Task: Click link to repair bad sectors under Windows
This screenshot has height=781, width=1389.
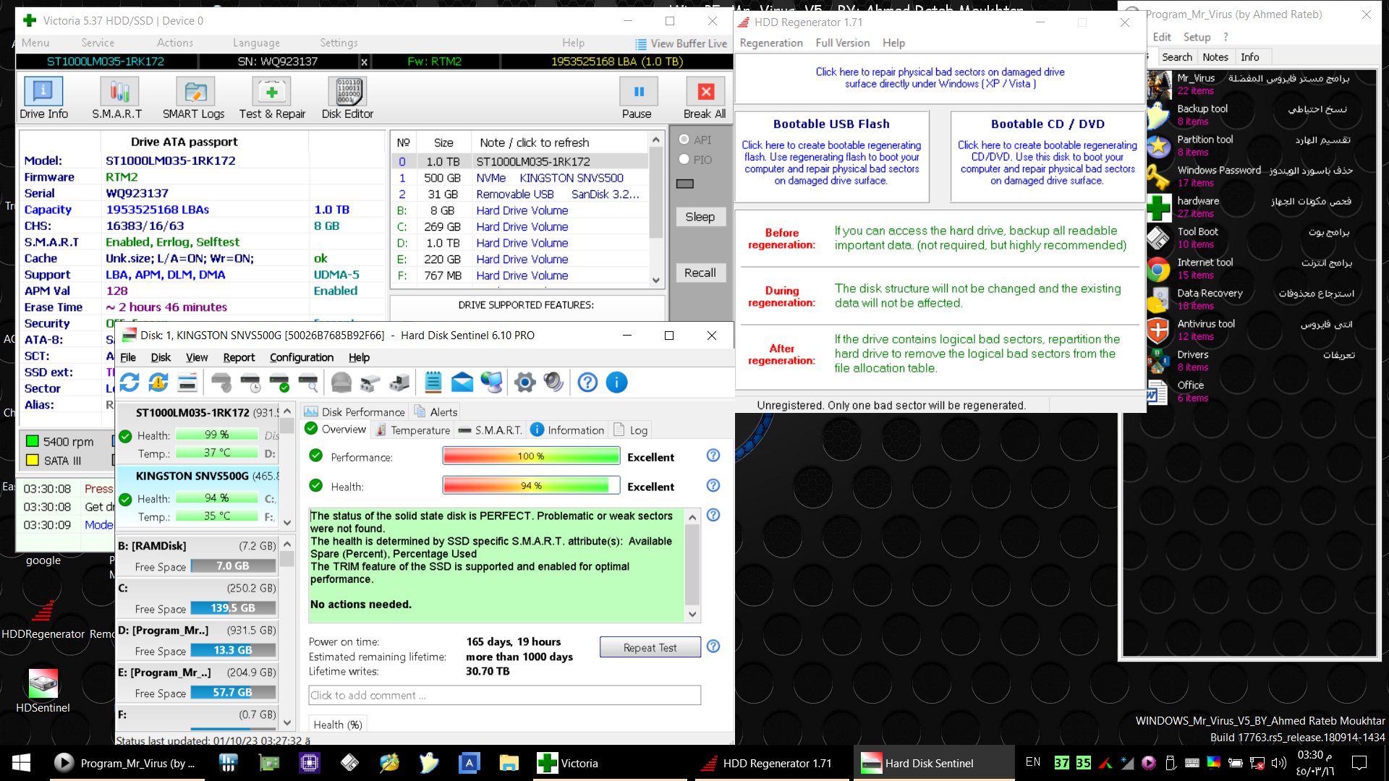Action: 940,77
